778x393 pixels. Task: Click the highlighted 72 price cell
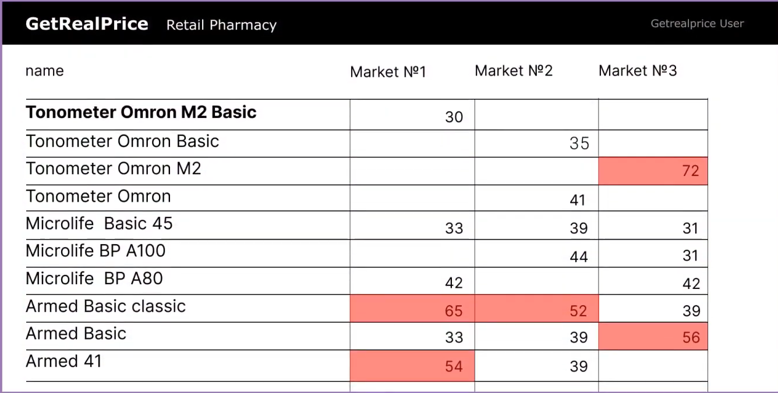coord(653,171)
